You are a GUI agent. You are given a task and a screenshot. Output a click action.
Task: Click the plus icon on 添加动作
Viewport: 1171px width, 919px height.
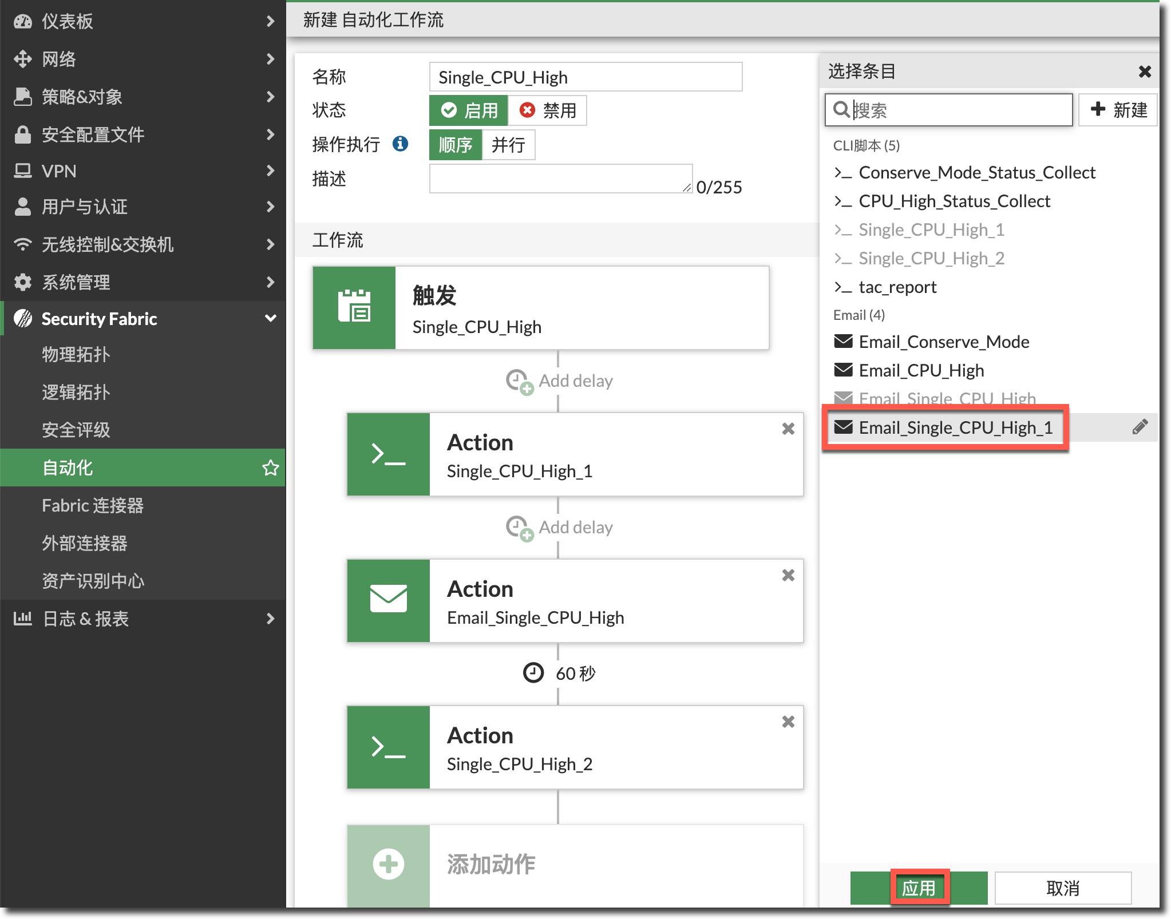coord(389,864)
